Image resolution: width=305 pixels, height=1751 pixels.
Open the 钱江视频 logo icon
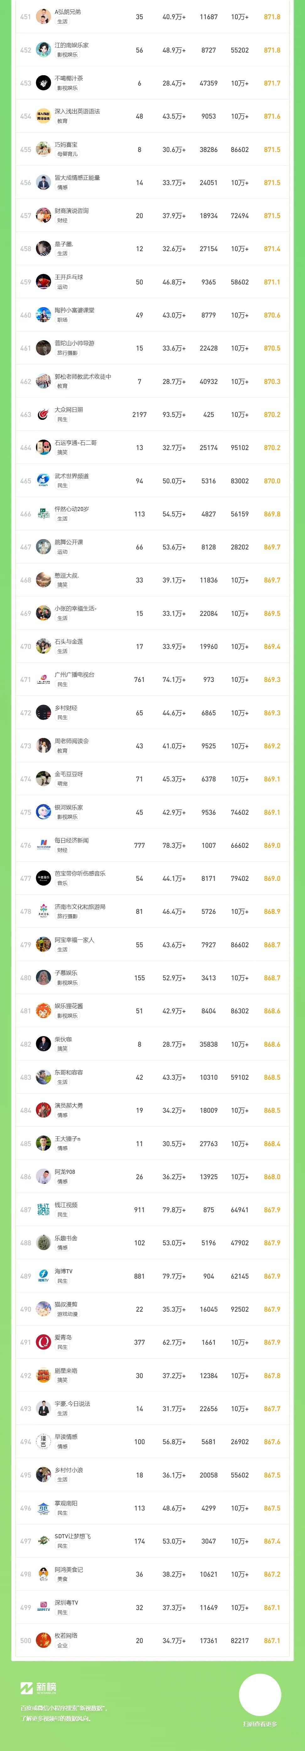tap(43, 1209)
